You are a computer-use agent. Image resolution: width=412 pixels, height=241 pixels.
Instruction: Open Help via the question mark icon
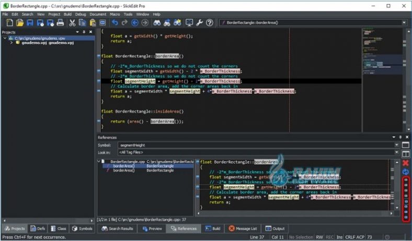[210, 23]
